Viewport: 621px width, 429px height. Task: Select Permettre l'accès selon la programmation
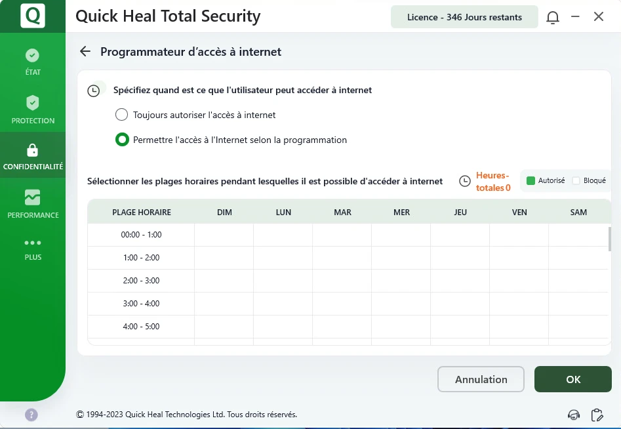(121, 140)
